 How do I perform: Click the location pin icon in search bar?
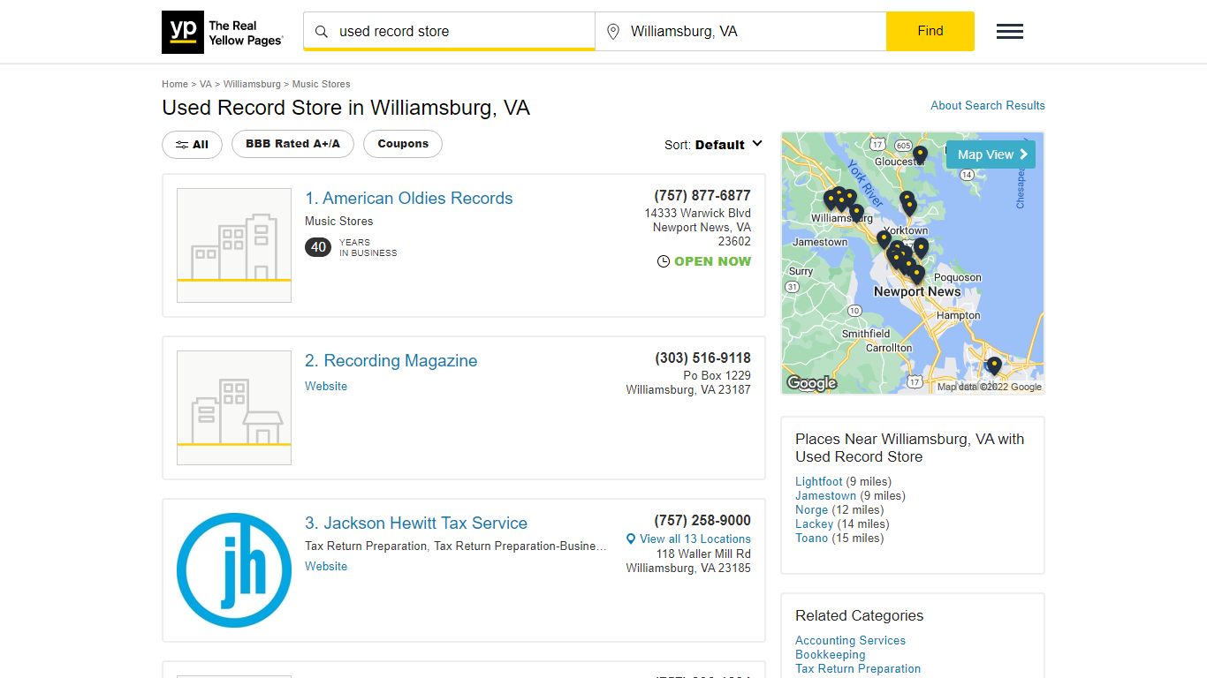click(x=613, y=32)
